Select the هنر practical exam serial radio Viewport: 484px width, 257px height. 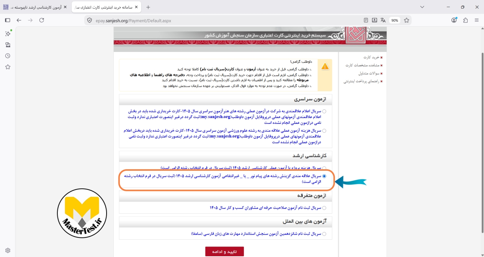pyautogui.click(x=324, y=112)
